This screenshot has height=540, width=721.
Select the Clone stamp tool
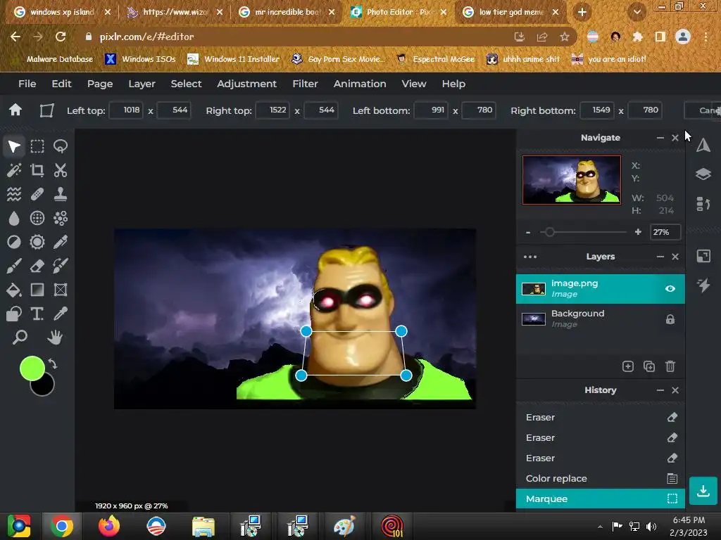point(61,194)
